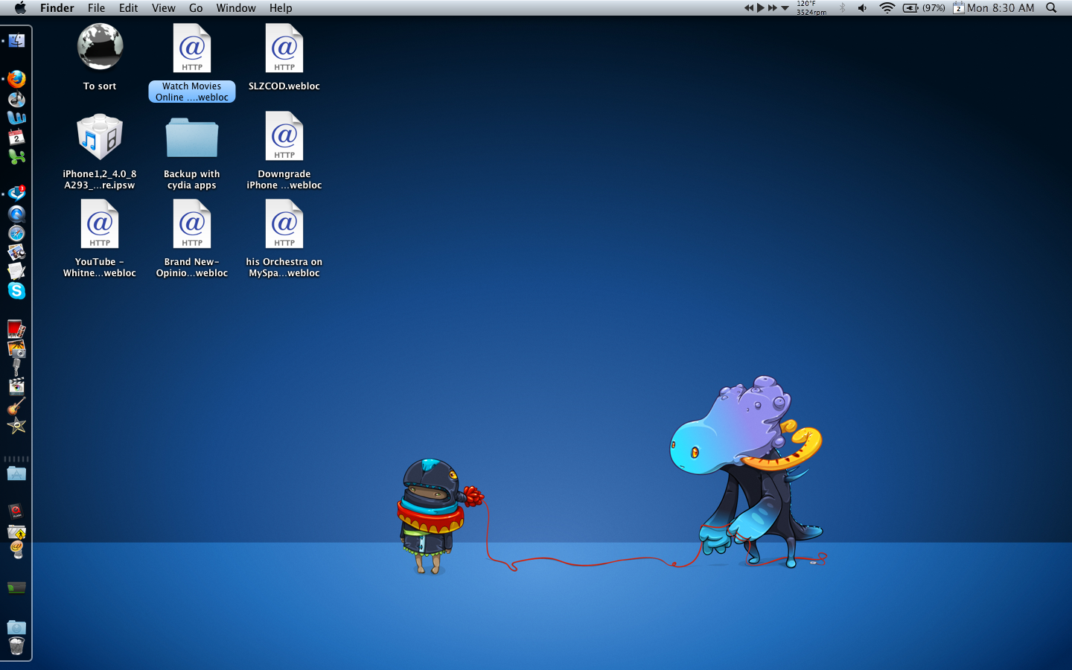Image resolution: width=1072 pixels, height=670 pixels.
Task: Launch iMovie star icon in dock
Action: pos(16,426)
